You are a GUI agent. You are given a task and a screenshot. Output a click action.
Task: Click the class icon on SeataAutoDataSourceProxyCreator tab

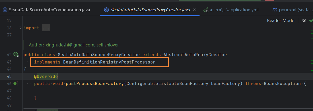pos(106,10)
